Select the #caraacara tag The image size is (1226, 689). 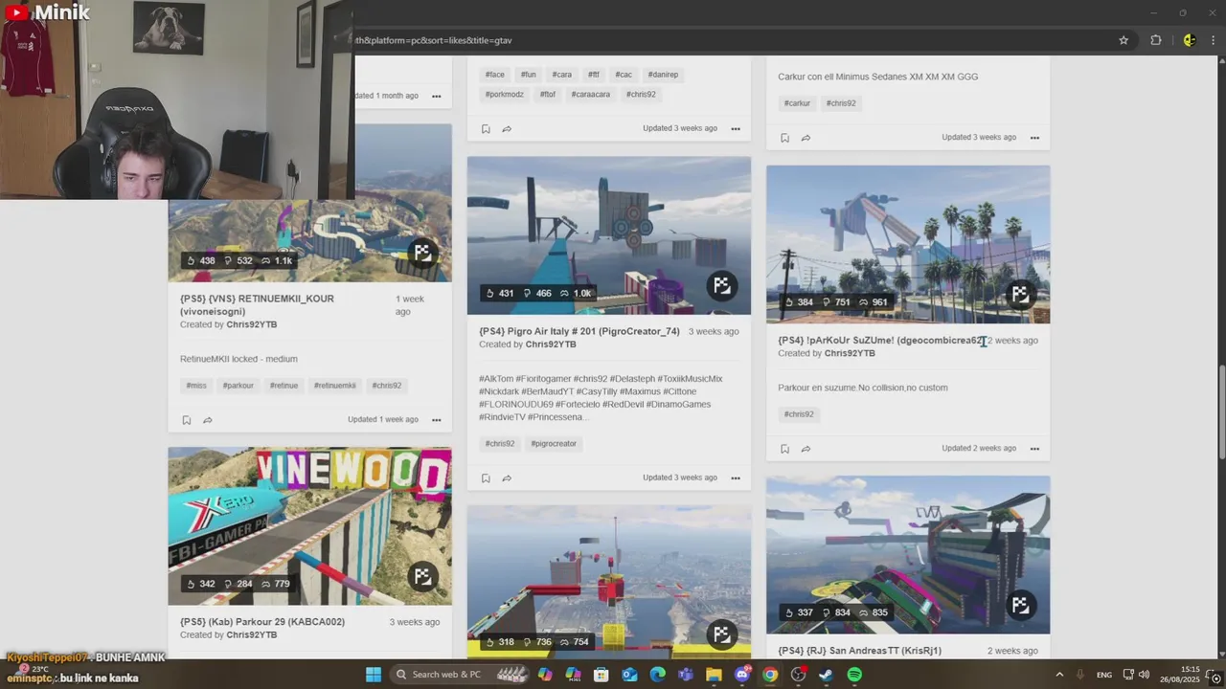[591, 95]
